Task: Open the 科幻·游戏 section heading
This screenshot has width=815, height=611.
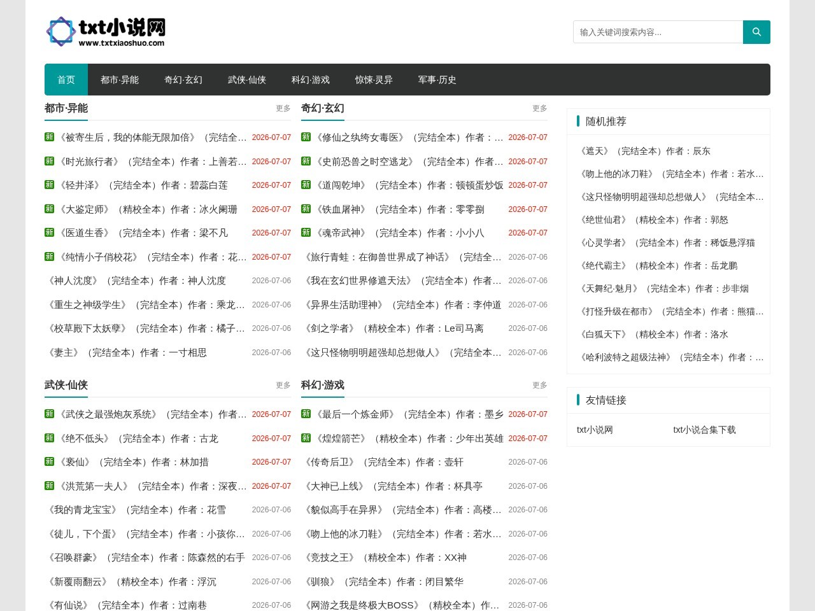Action: [x=323, y=385]
